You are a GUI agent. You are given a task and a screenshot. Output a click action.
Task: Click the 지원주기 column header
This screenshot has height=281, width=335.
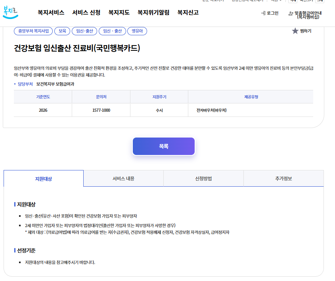(159, 97)
